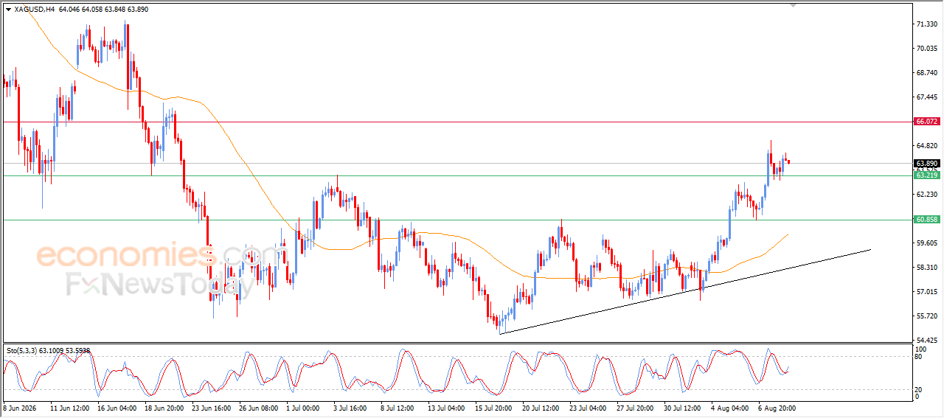Select the black 63.890 current price label
Viewport: 944px width, 418px height.
tap(926, 163)
